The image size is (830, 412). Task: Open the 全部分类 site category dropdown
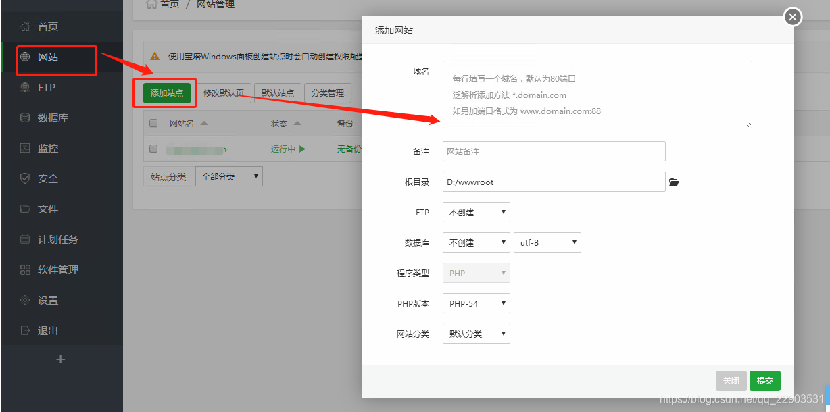click(229, 177)
